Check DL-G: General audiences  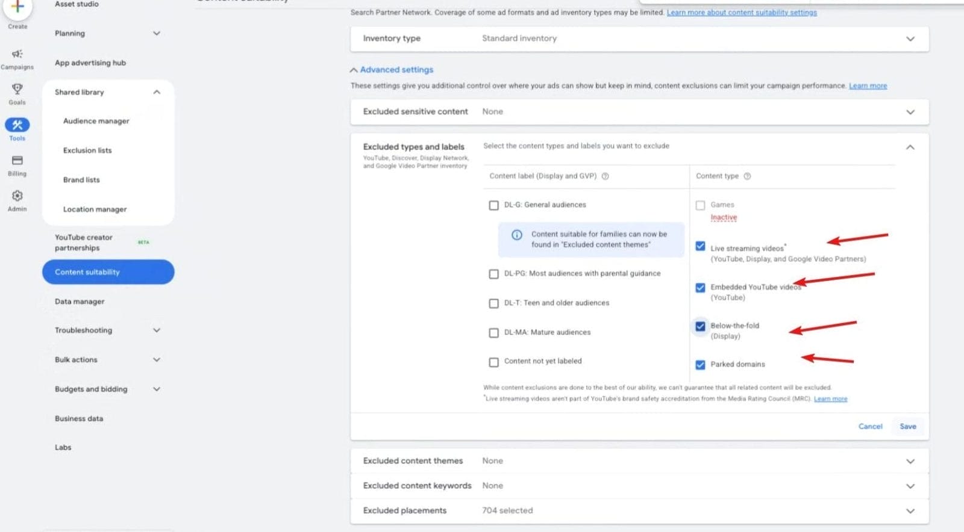click(494, 205)
